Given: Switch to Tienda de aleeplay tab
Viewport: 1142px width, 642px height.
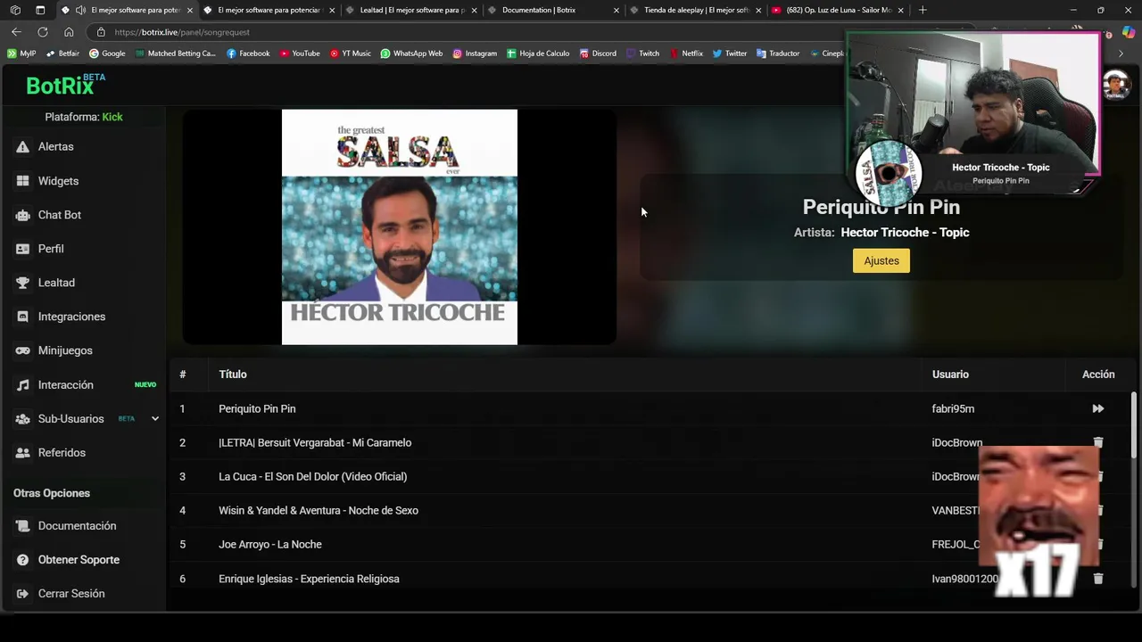Looking at the screenshot, I should click(x=695, y=10).
